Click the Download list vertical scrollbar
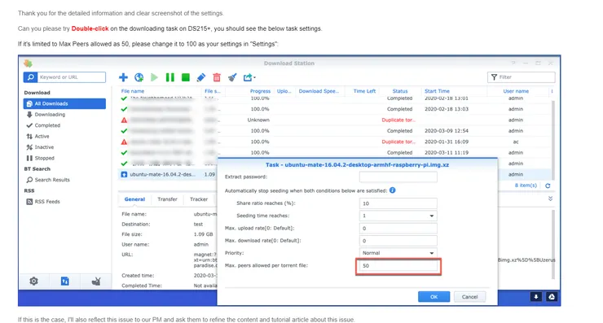603x323 pixels. click(553, 139)
